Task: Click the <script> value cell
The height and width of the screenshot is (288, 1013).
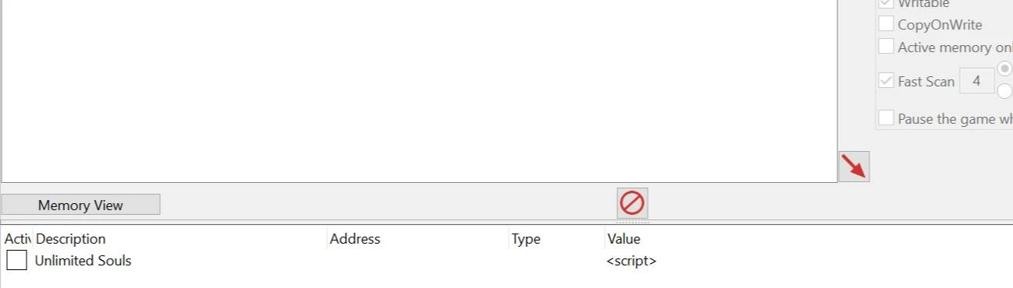Action: [x=631, y=261]
